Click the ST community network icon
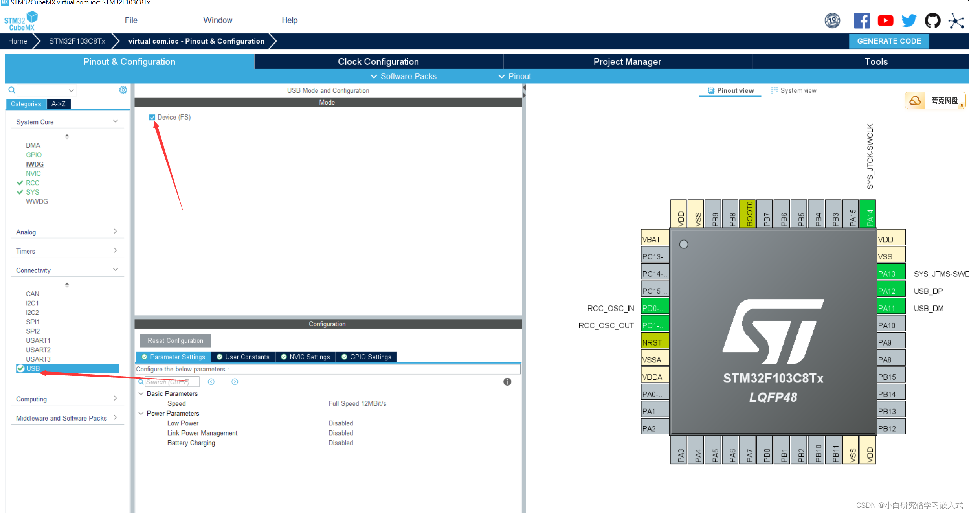This screenshot has width=969, height=513. click(x=956, y=20)
